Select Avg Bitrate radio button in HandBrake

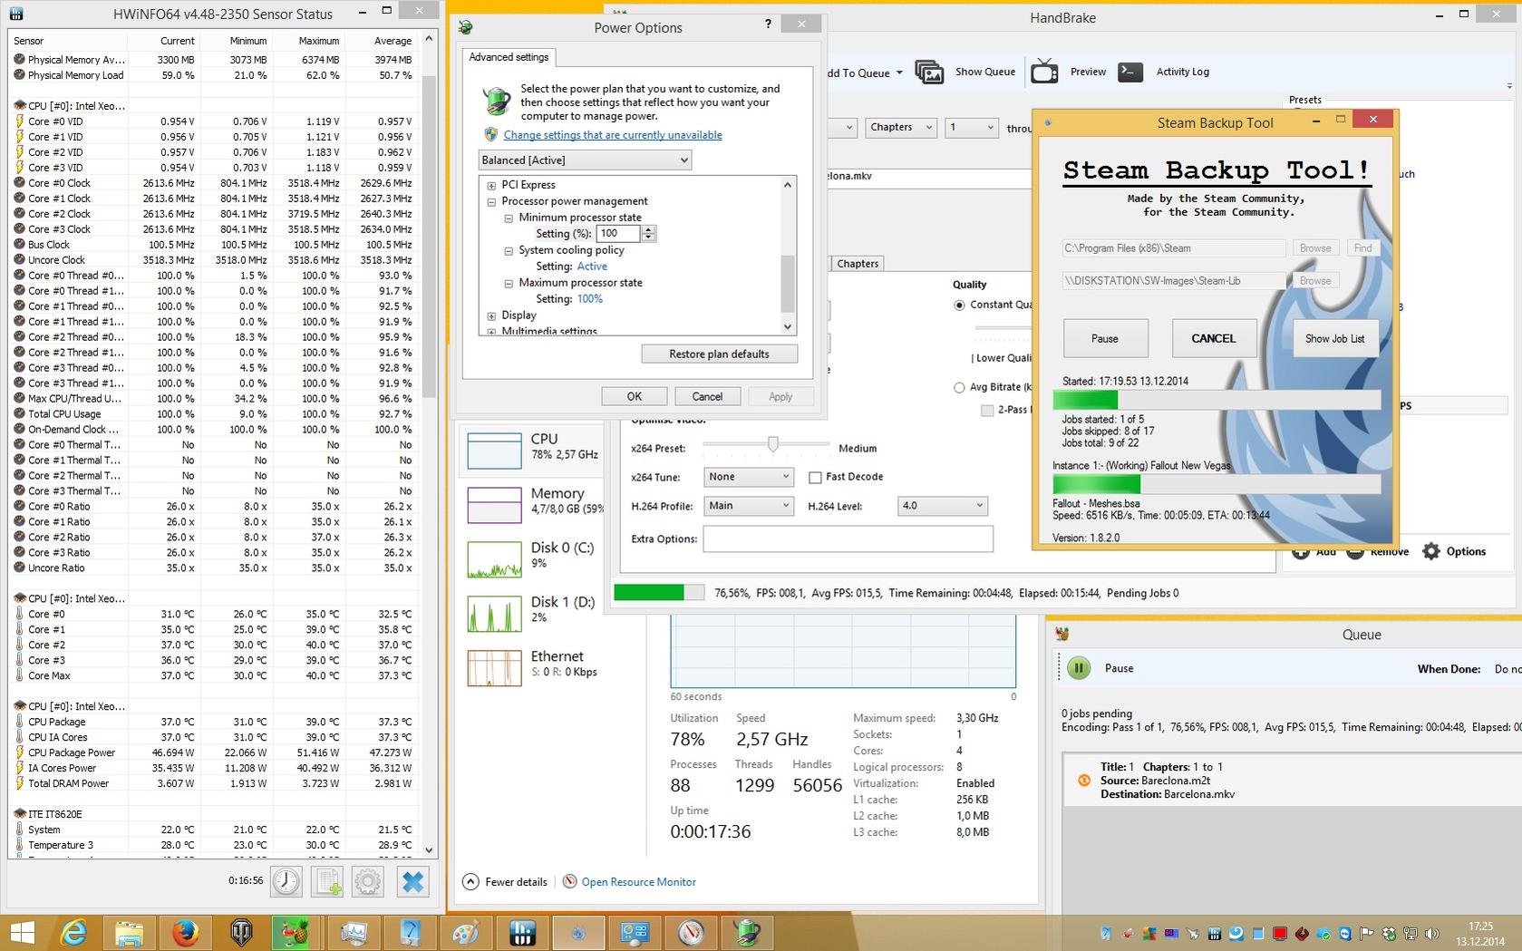tap(959, 387)
